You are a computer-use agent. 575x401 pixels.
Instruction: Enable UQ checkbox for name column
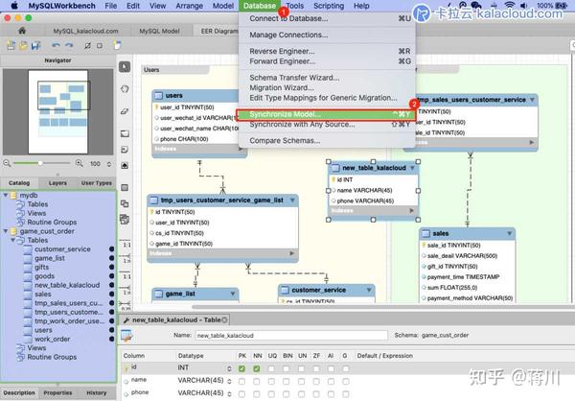click(271, 382)
